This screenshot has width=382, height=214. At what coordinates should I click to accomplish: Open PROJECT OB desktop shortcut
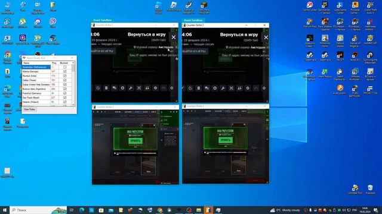(370, 90)
